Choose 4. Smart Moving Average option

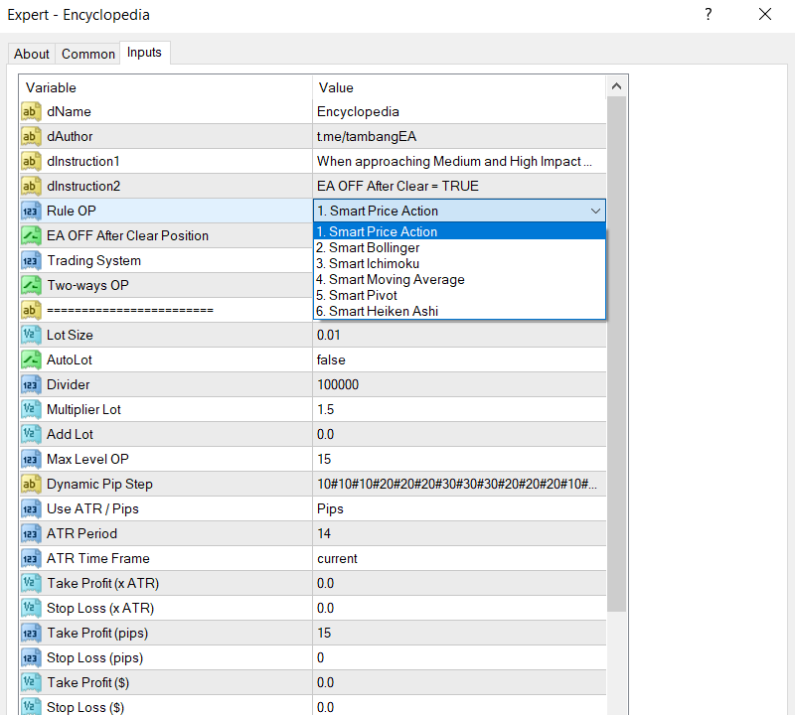tap(459, 279)
